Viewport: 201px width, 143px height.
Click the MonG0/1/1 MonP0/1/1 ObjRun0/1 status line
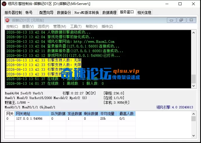point(30,107)
